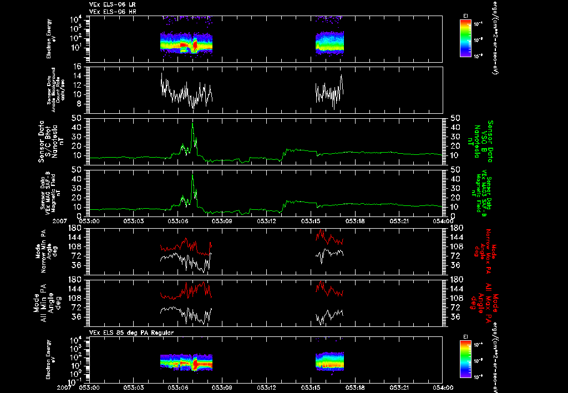Image resolution: width=568 pixels, height=393 pixels.
Task: Click the first electron burst in top spectrogram
Action: pyautogui.click(x=186, y=43)
